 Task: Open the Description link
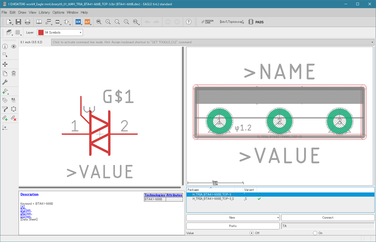(x=29, y=194)
